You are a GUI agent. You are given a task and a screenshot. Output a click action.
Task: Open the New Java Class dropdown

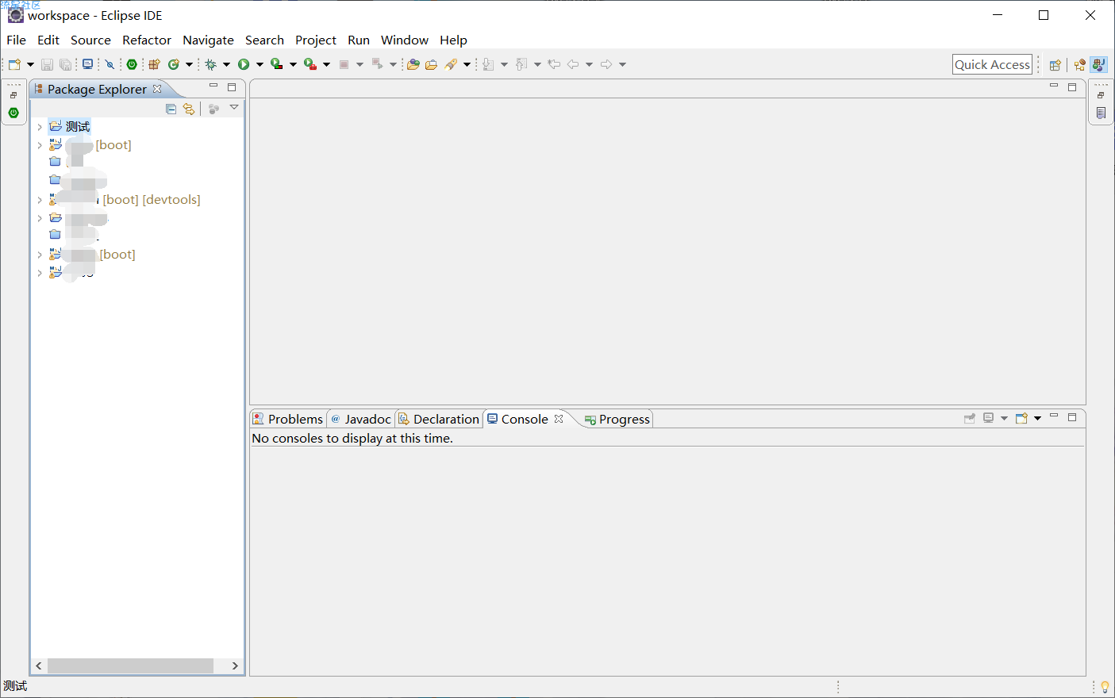pyautogui.click(x=189, y=64)
